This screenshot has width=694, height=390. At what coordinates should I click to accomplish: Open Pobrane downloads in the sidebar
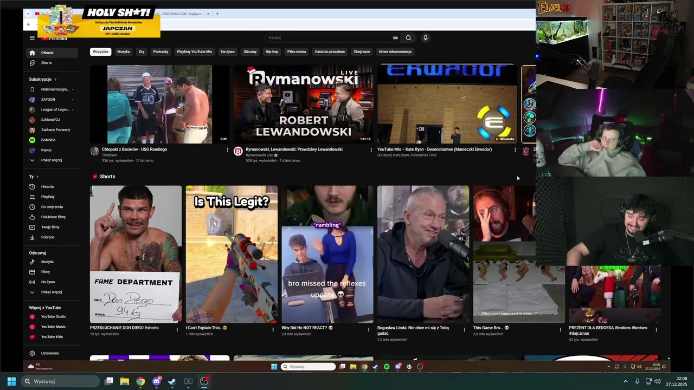[x=53, y=237]
